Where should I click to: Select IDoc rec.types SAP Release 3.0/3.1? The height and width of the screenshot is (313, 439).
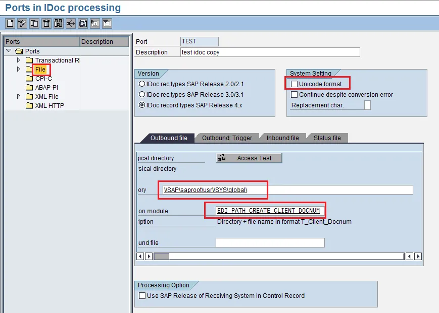coord(142,94)
